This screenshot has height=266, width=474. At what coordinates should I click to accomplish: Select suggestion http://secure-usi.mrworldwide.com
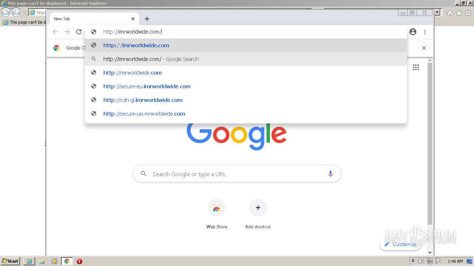[x=246, y=114]
